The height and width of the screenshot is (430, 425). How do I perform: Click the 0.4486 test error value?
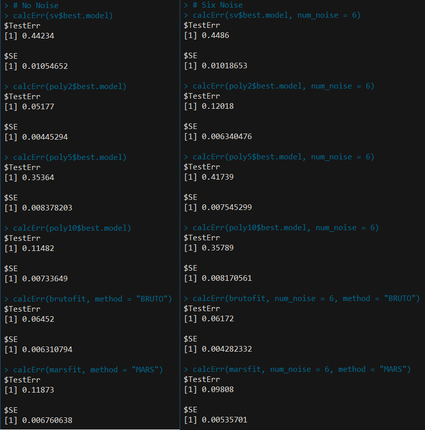point(215,35)
